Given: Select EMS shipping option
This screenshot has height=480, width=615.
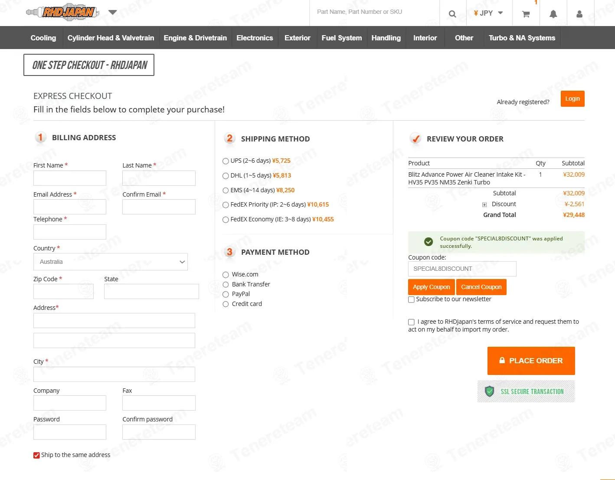Looking at the screenshot, I should pyautogui.click(x=226, y=191).
